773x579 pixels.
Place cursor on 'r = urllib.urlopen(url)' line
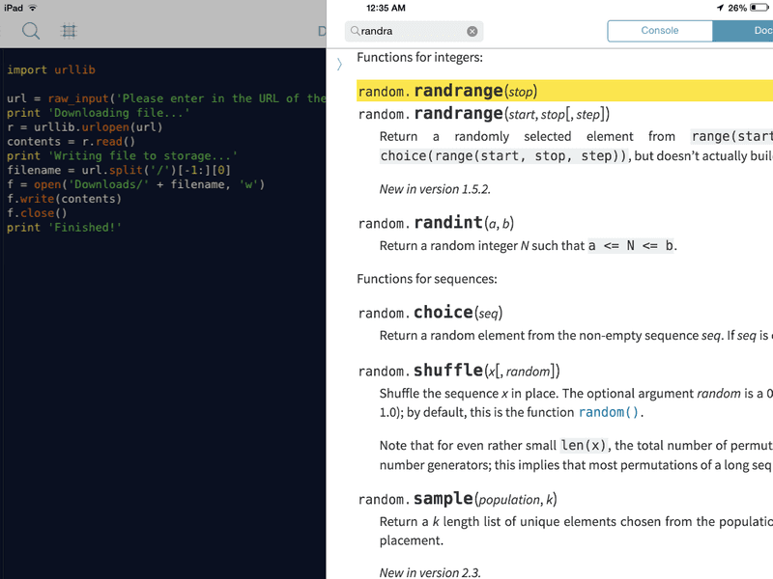click(85, 127)
